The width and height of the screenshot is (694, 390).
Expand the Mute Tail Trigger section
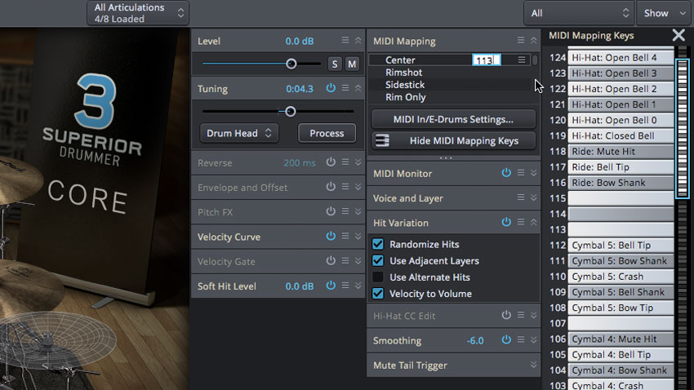click(x=534, y=365)
